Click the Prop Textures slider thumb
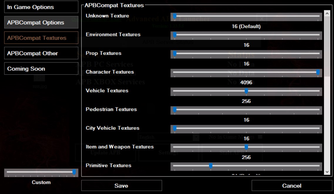334x194 pixels. (x=175, y=53)
